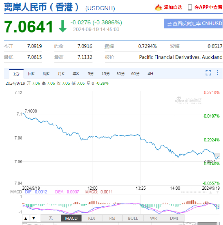Switch to the 日K chart tab
Viewport: 223px width, 225px height.
point(31,74)
